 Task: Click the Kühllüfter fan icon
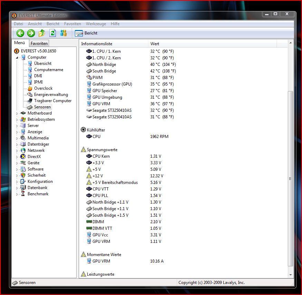83,130
